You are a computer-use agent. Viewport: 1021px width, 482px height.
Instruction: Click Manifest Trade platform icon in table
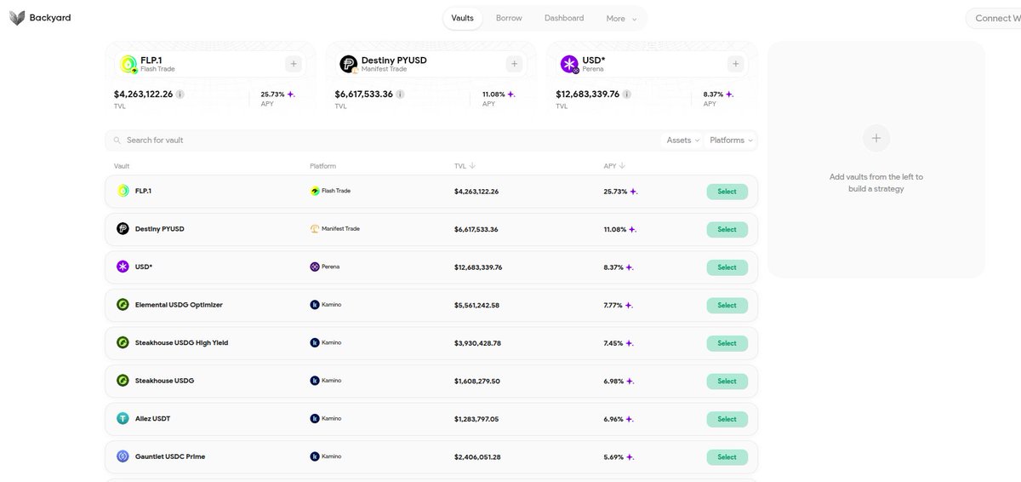point(315,229)
